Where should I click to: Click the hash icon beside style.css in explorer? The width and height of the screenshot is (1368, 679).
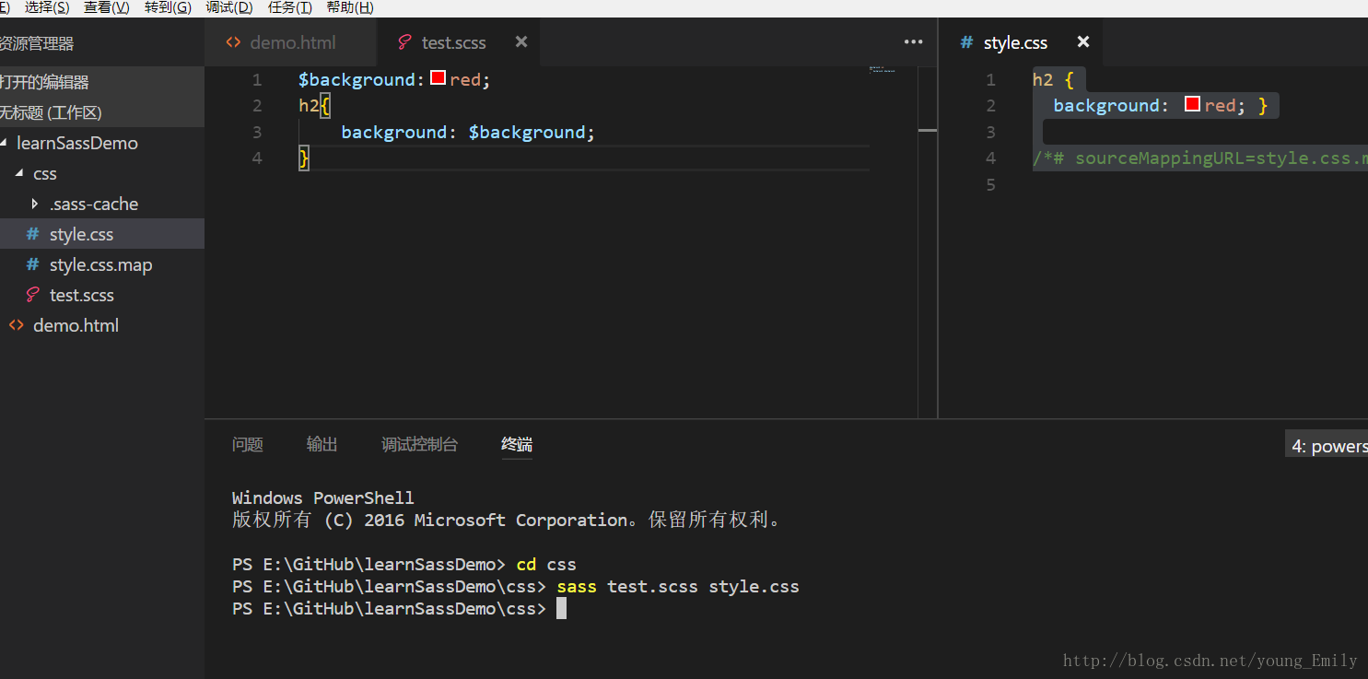point(33,234)
